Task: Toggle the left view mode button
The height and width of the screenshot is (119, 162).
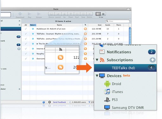Action: pos(98,14)
